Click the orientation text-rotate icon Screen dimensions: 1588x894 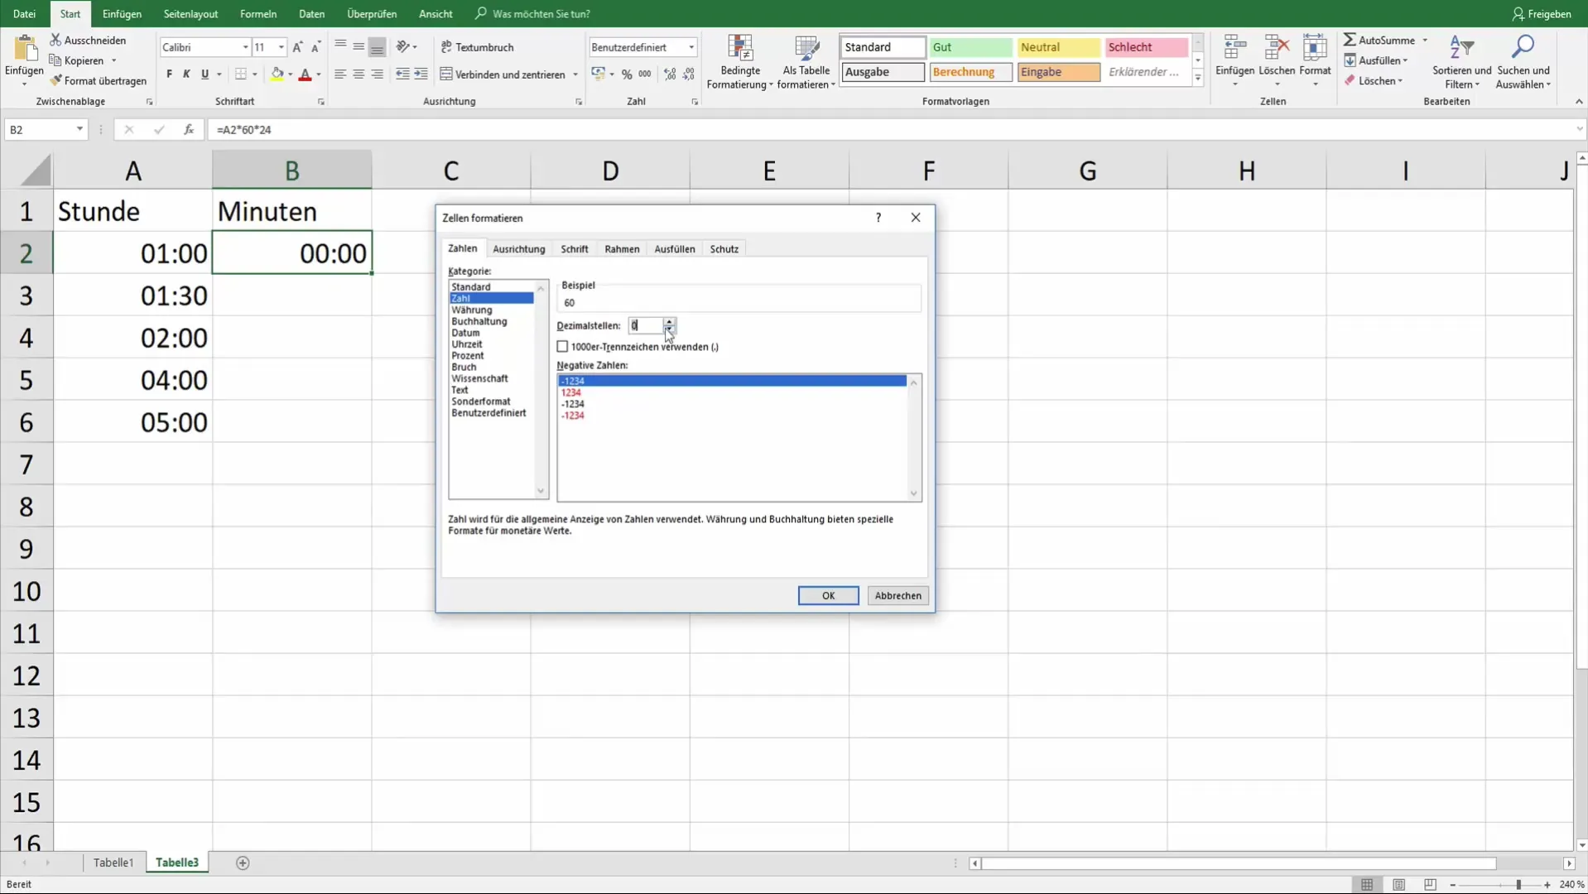point(403,47)
